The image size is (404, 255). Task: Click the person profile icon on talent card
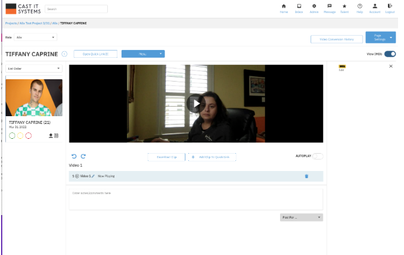[x=51, y=135]
